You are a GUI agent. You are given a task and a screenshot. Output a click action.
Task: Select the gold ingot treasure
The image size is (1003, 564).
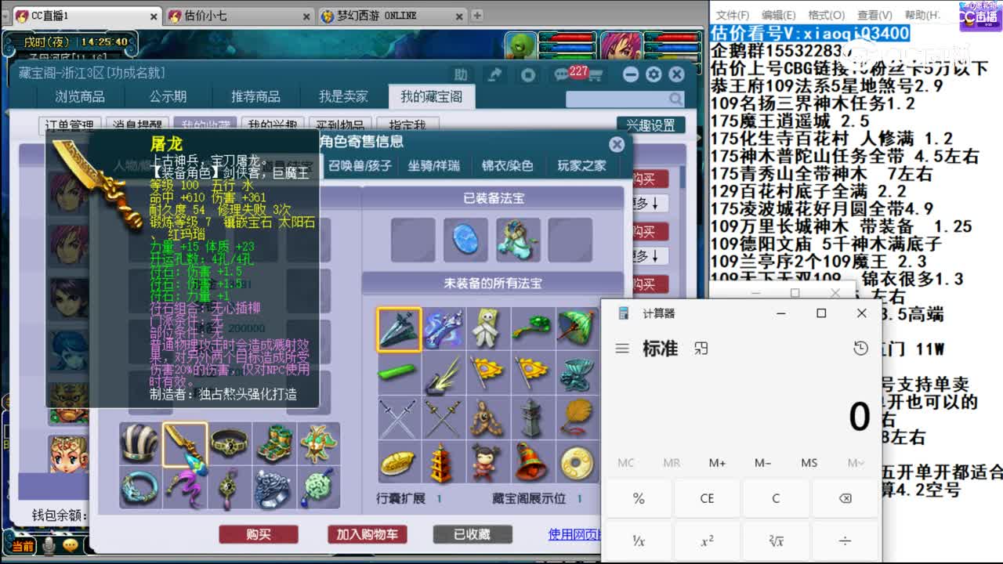(400, 463)
